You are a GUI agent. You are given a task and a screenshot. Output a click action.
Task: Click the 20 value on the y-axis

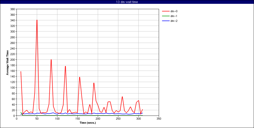coord(13,110)
